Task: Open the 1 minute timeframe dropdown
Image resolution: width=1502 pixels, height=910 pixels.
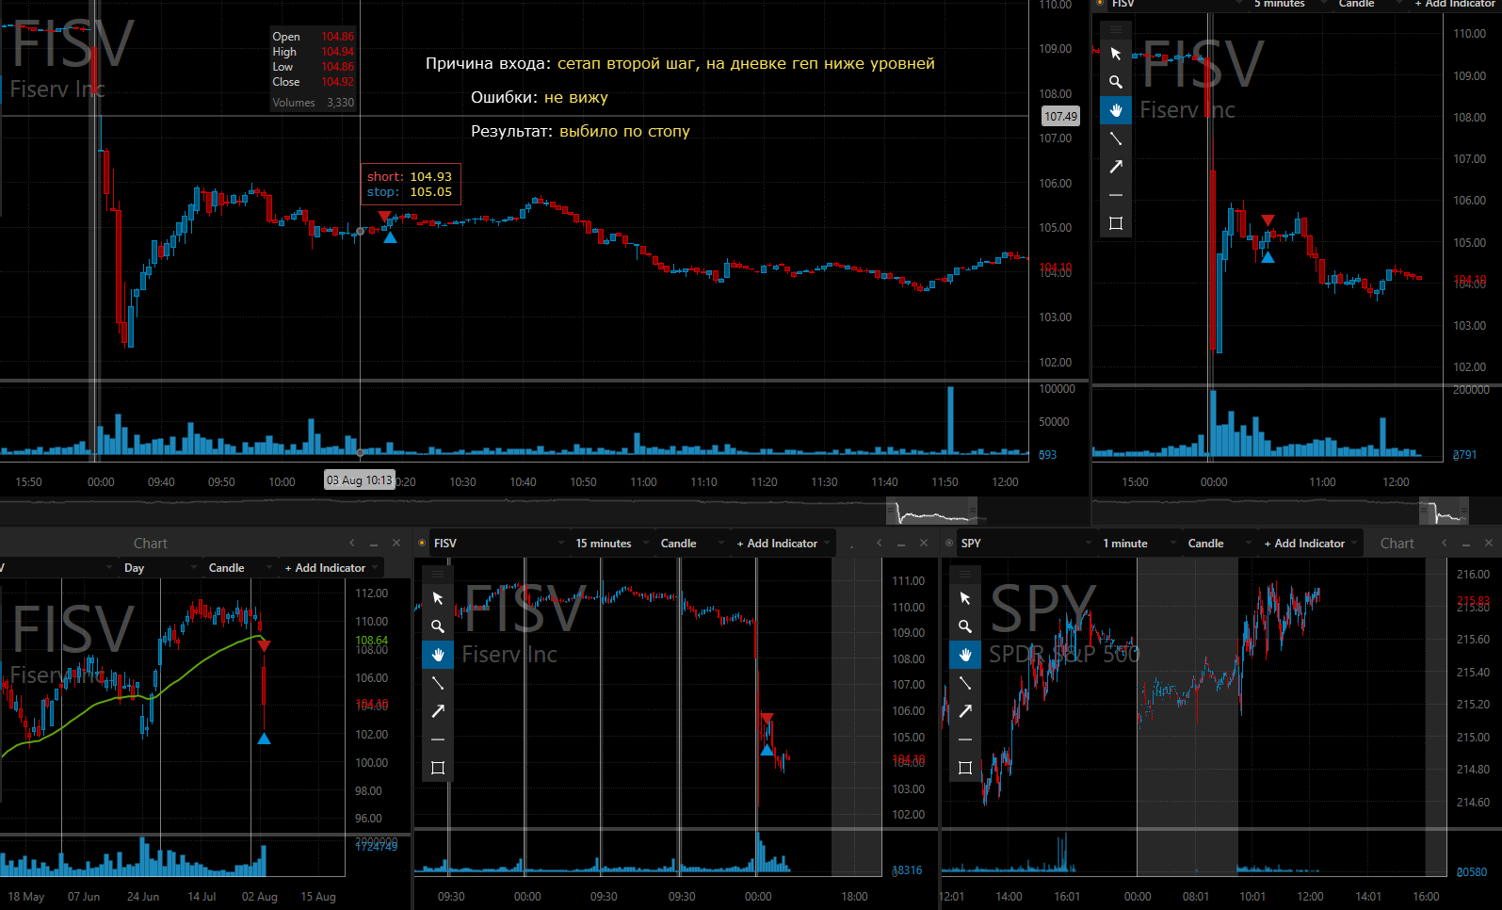Action: pos(1138,544)
